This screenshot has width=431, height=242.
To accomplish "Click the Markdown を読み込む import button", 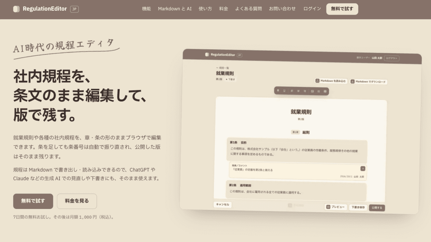I will click(331, 81).
